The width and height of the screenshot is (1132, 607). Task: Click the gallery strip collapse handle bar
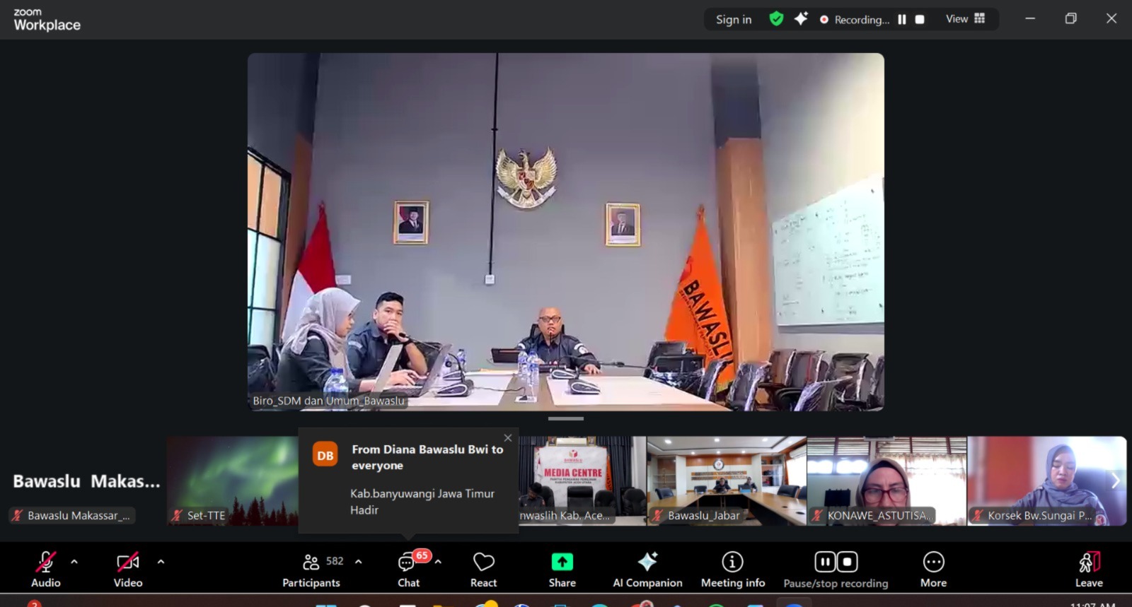566,419
